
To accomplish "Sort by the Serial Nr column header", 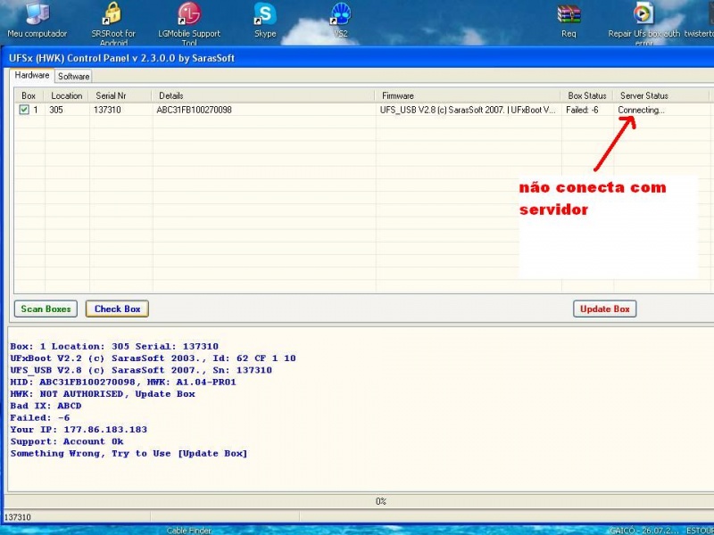I will [x=120, y=95].
